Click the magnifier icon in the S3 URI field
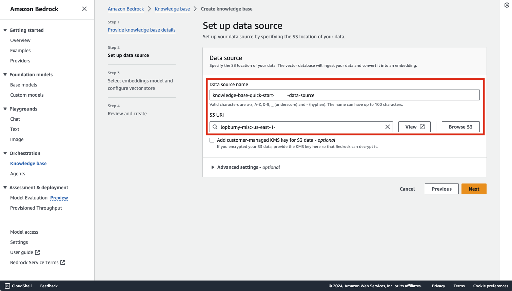Screen dimensions: 512x291 point(215,127)
